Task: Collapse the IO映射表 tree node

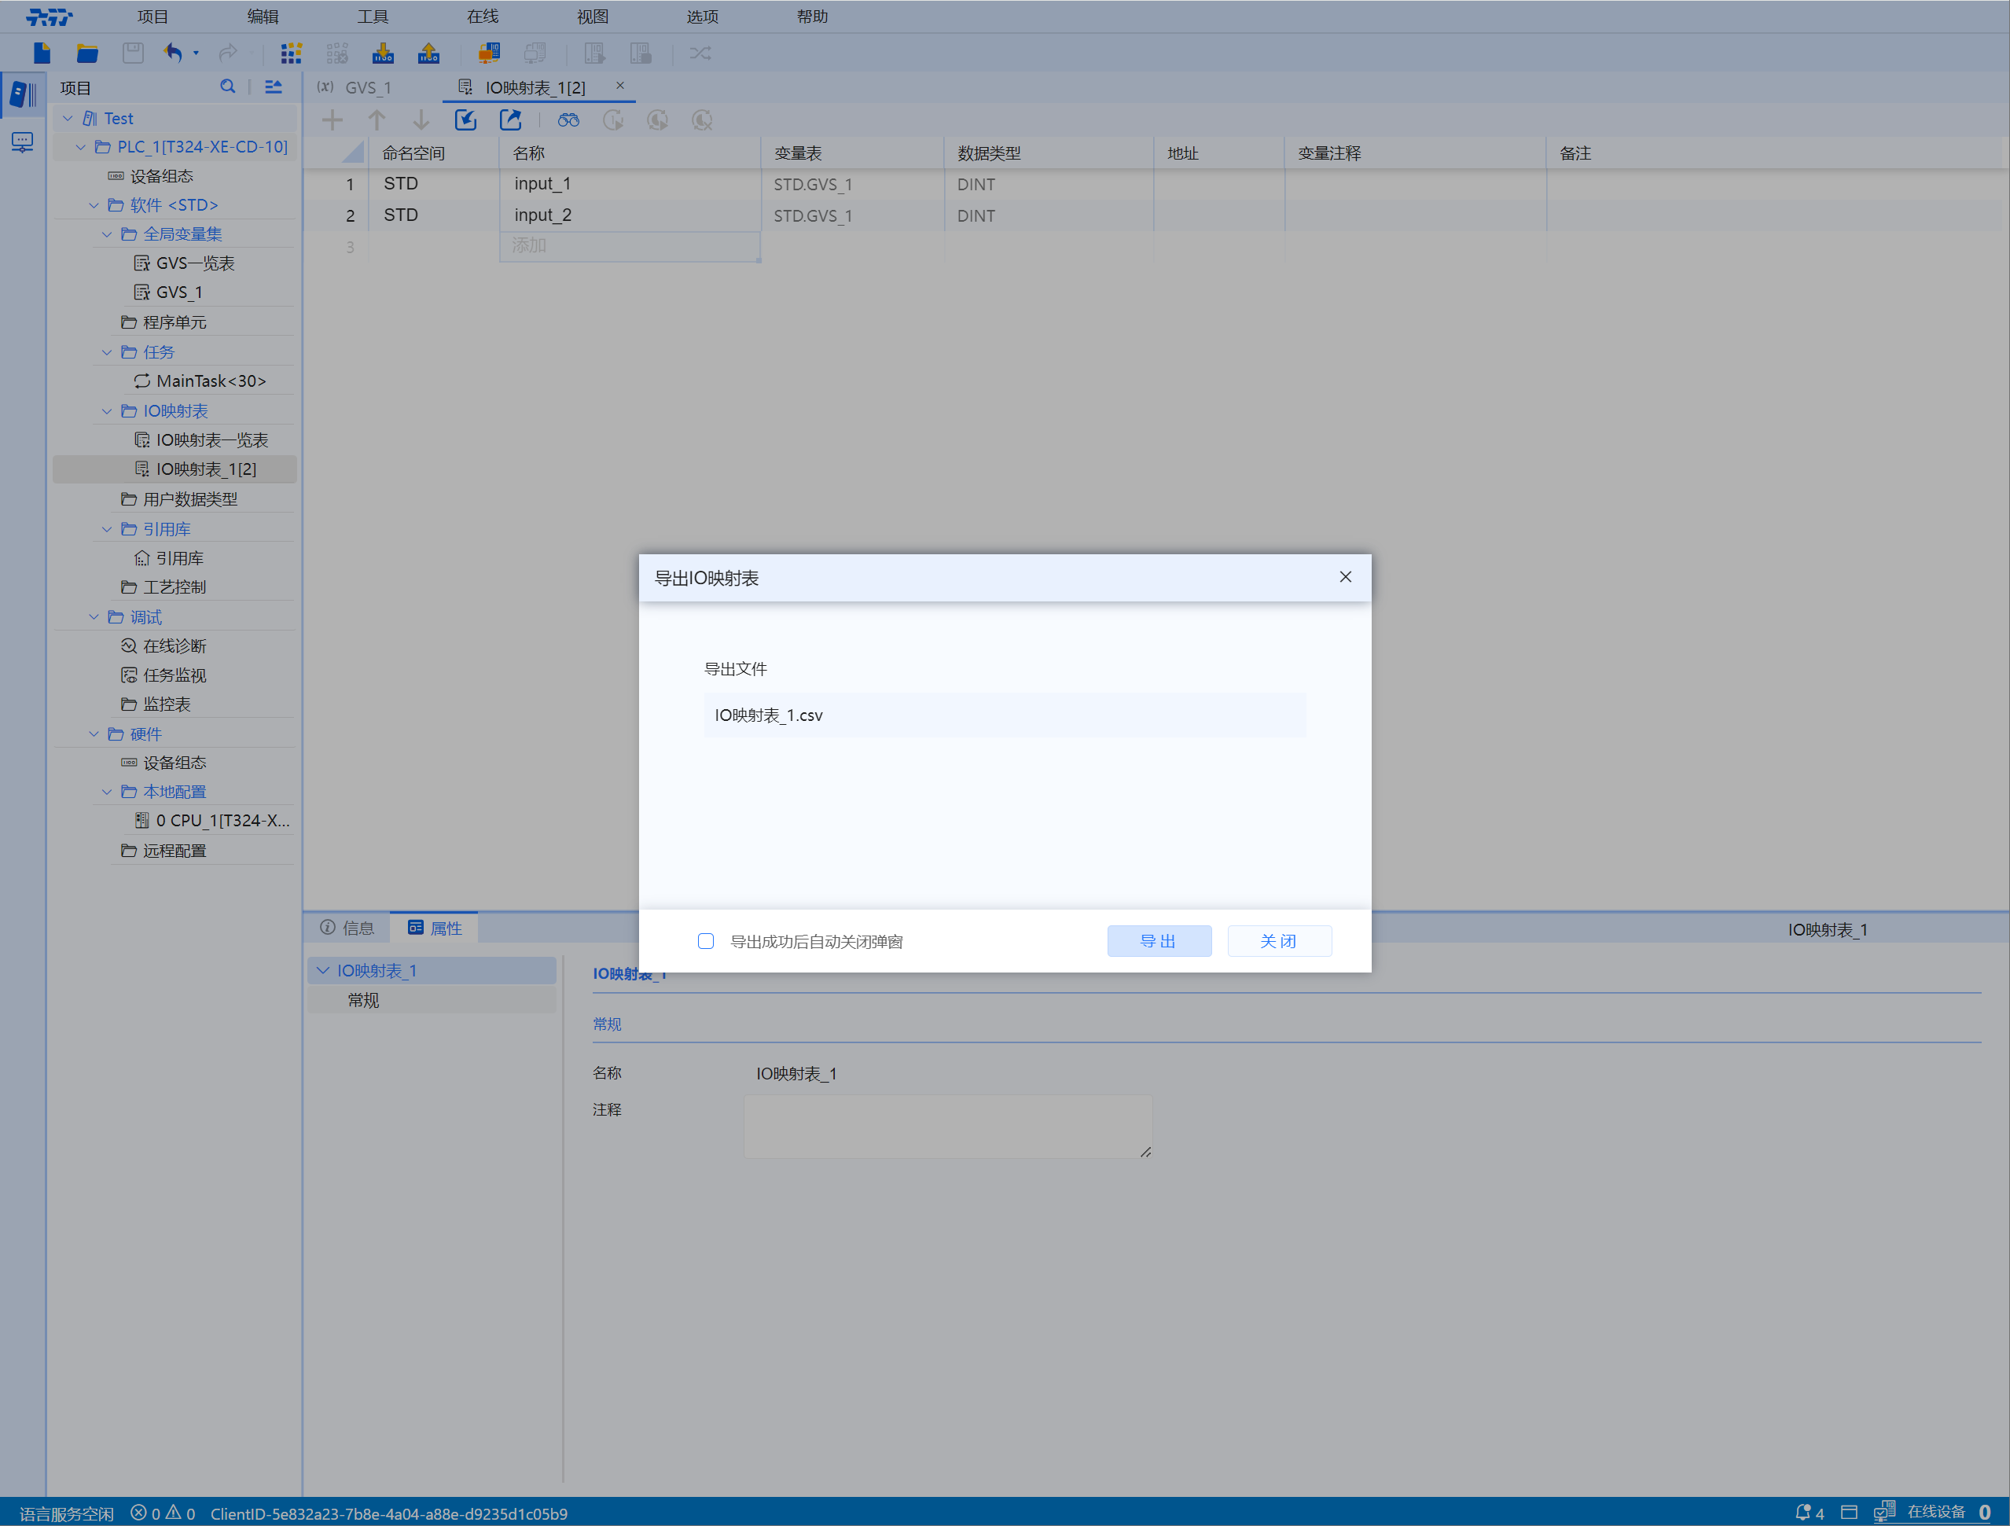Action: [106, 411]
